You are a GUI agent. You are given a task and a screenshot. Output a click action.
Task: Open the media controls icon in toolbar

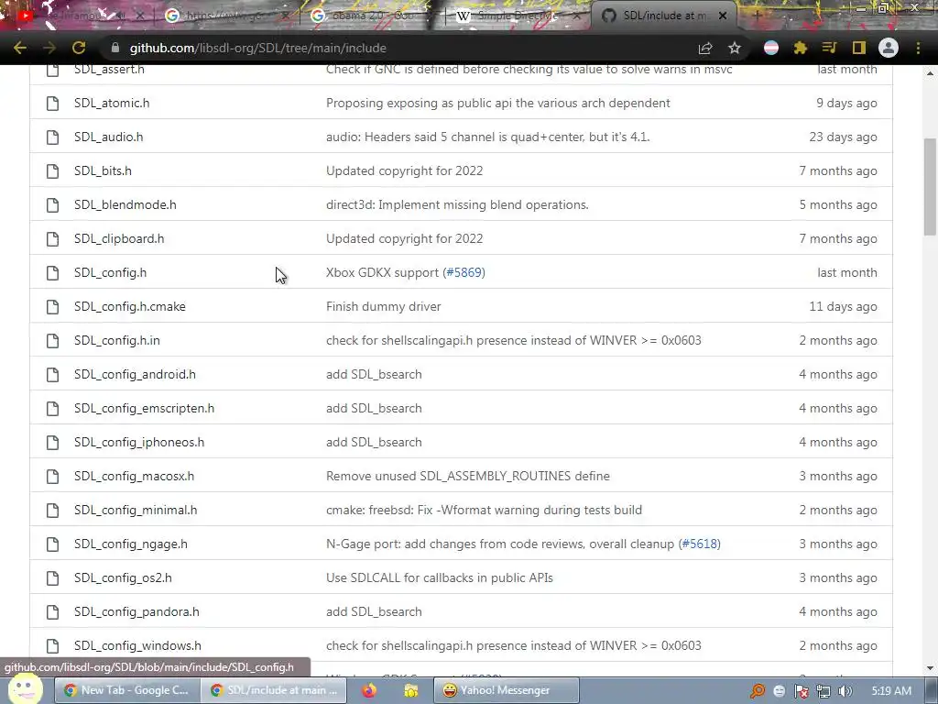coord(829,48)
